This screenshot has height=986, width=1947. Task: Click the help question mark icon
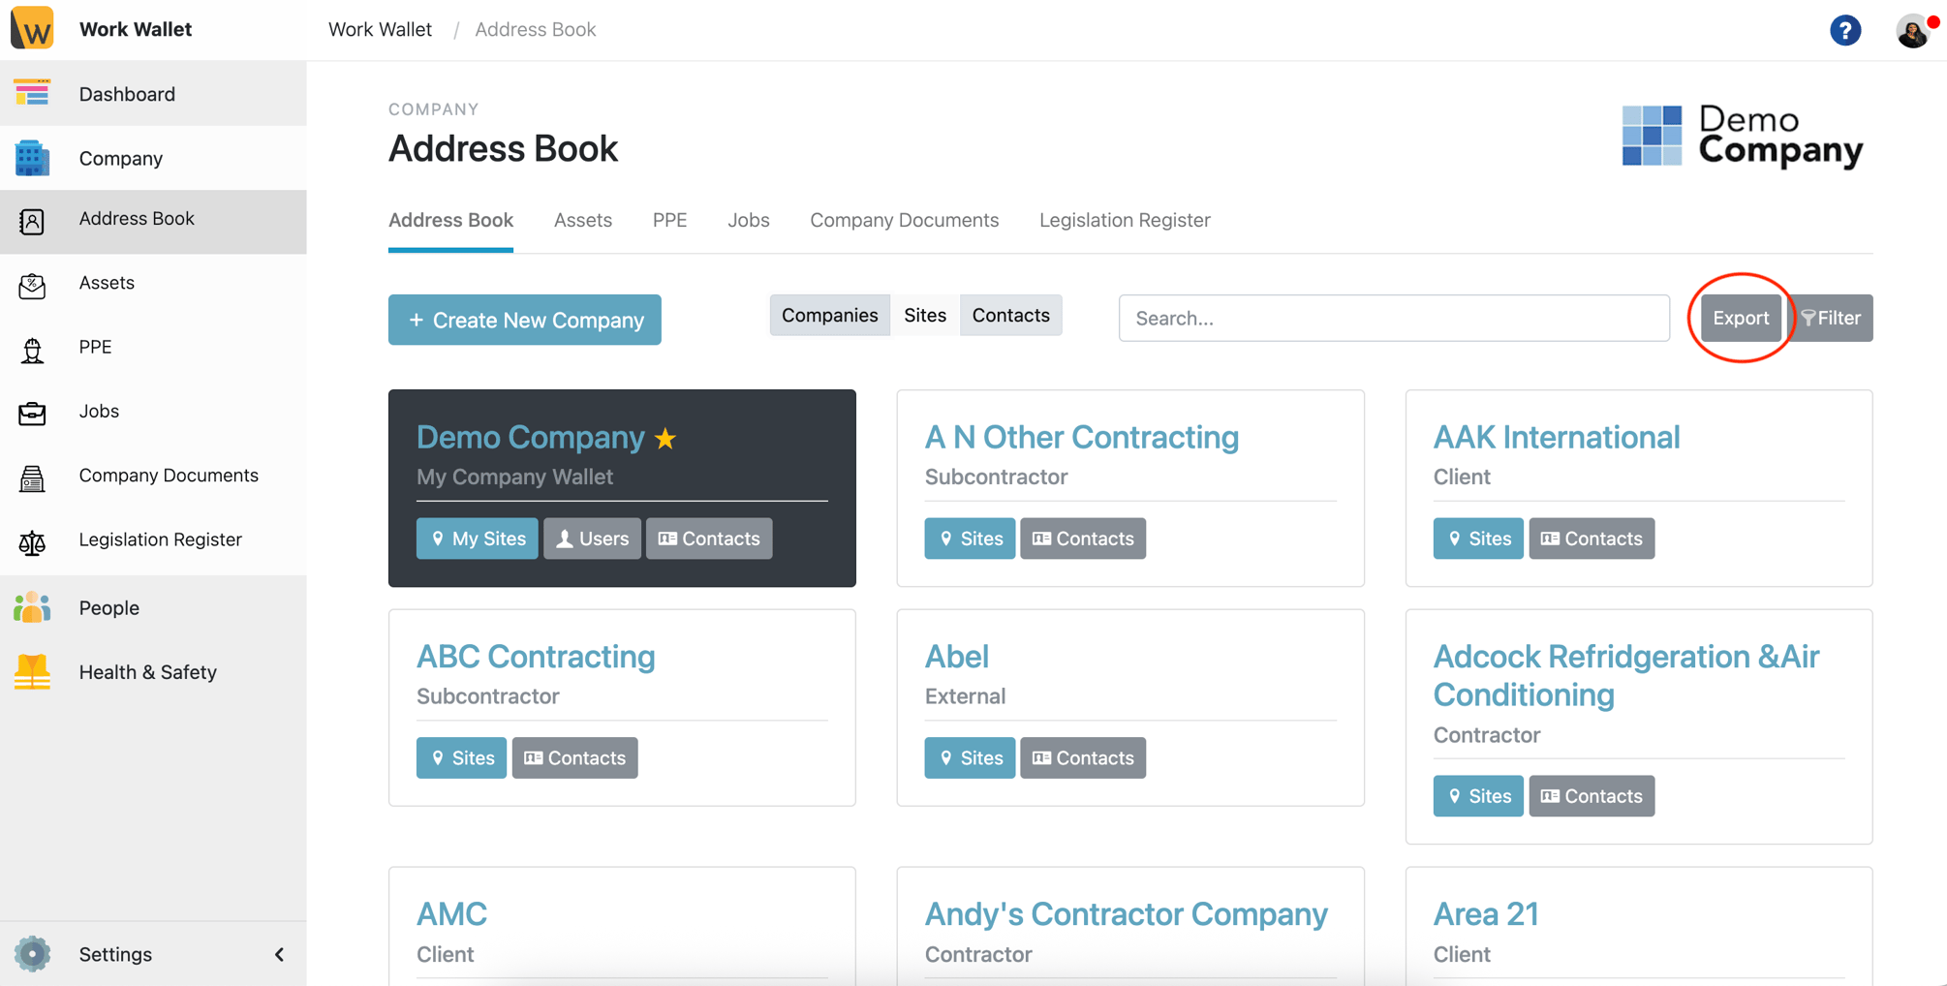(x=1845, y=30)
